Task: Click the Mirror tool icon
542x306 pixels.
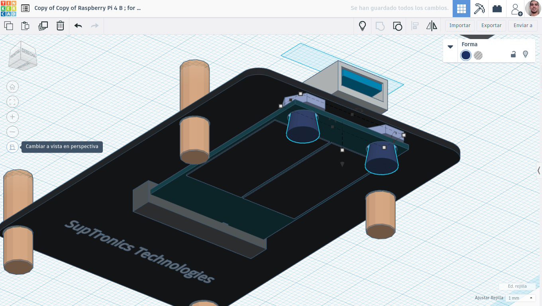Action: 432,26
